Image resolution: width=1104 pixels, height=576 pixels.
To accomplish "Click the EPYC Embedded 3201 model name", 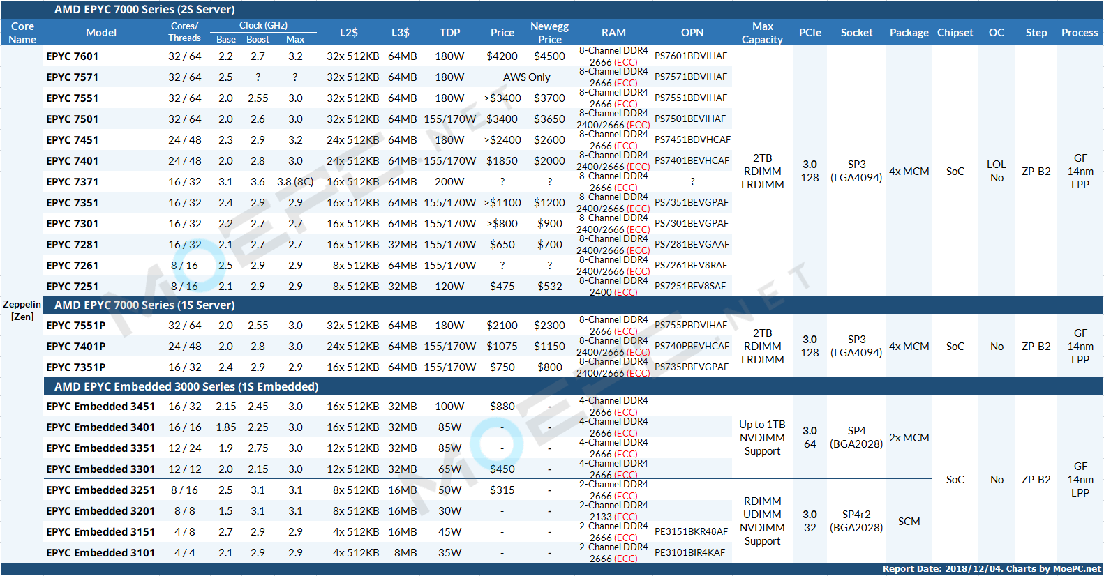I will (x=100, y=511).
